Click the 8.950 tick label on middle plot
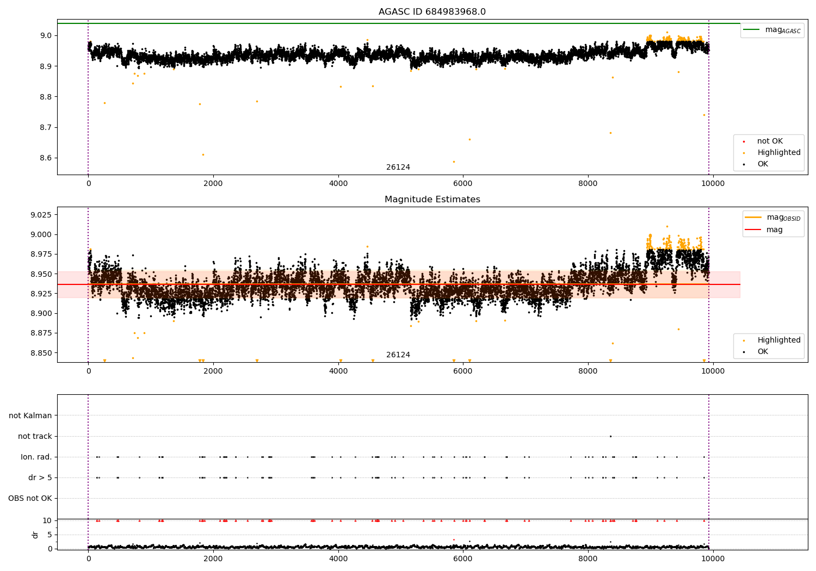Screen dimensions: 816x571 pyautogui.click(x=41, y=274)
